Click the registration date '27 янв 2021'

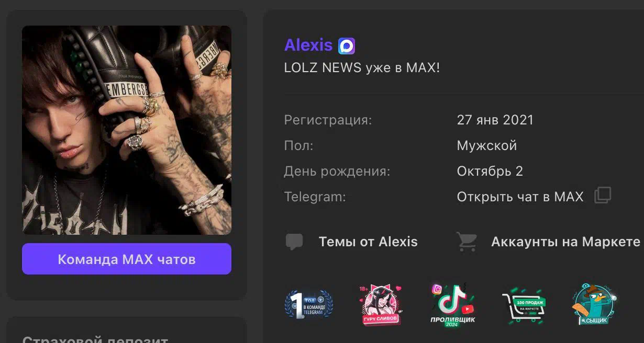(495, 120)
